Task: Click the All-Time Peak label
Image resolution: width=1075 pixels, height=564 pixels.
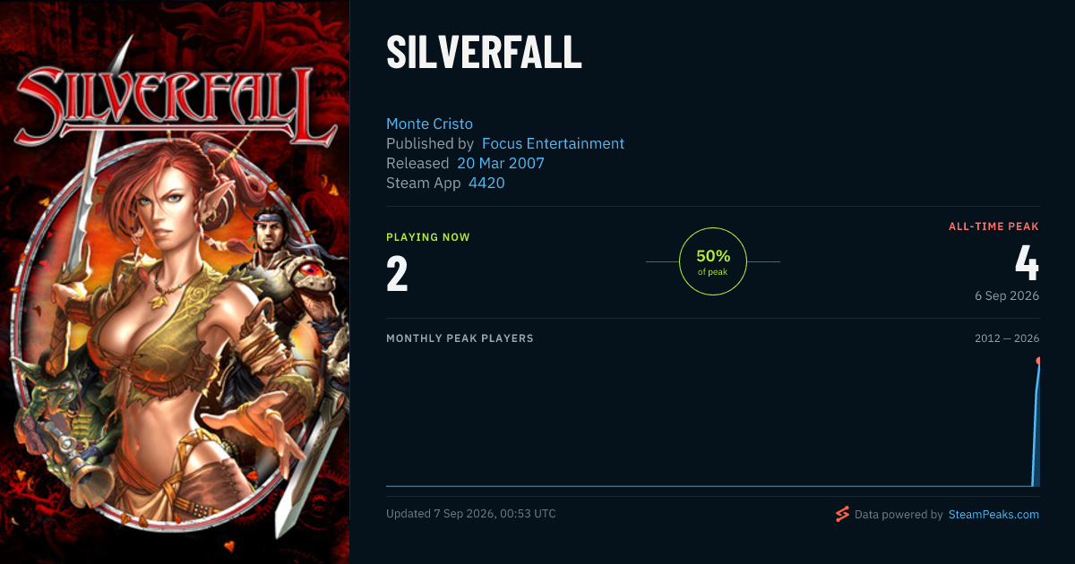Action: coord(993,226)
